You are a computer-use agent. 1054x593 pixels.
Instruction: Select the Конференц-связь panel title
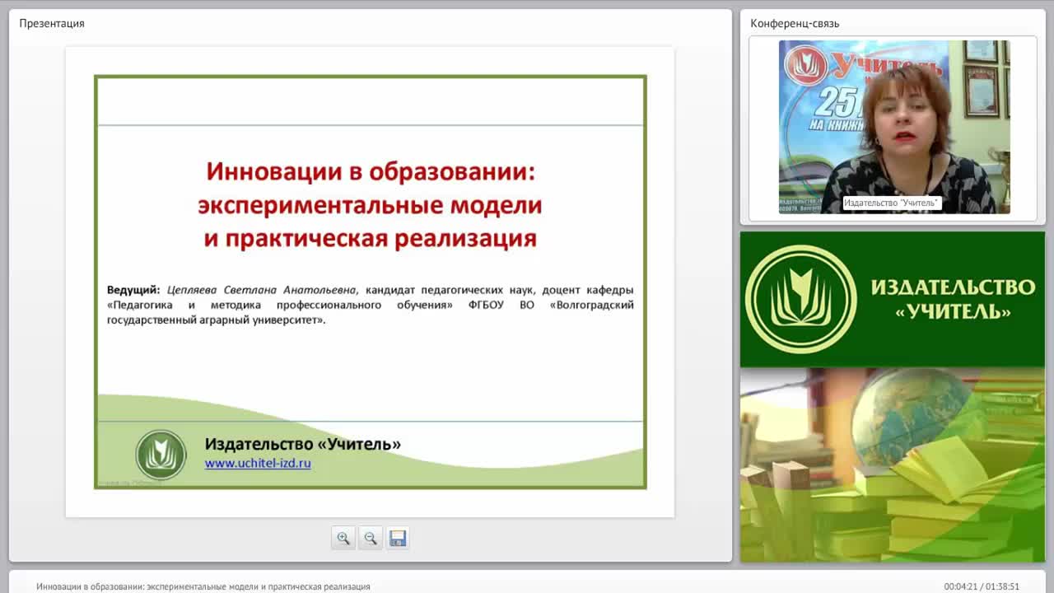click(795, 23)
